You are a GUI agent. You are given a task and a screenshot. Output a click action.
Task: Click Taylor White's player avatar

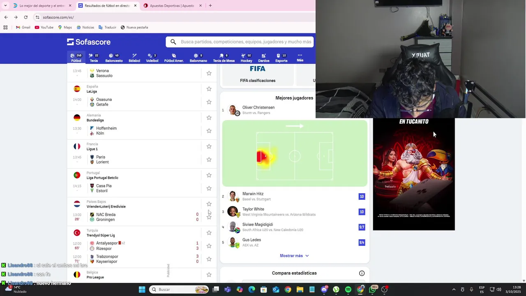[x=233, y=211]
